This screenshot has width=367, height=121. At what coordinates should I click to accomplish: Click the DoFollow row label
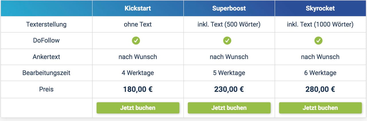[x=46, y=40]
